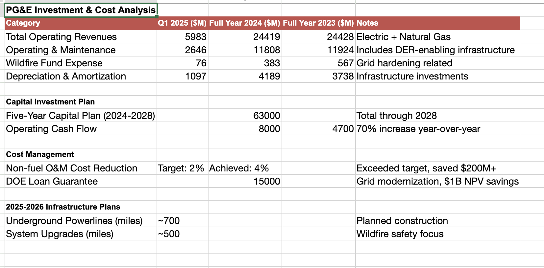Select the 24419 revenue cell
Viewport: 544px width, 268px height.
267,37
